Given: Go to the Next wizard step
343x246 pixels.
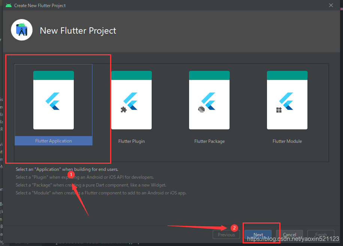Looking at the screenshot, I should pos(258,234).
